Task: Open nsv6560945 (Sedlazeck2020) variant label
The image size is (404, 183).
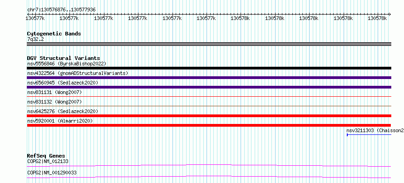Action: coord(63,83)
